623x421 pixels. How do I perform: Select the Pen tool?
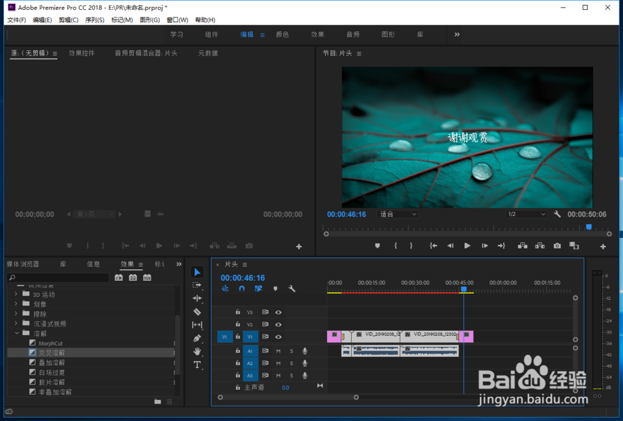tap(197, 338)
